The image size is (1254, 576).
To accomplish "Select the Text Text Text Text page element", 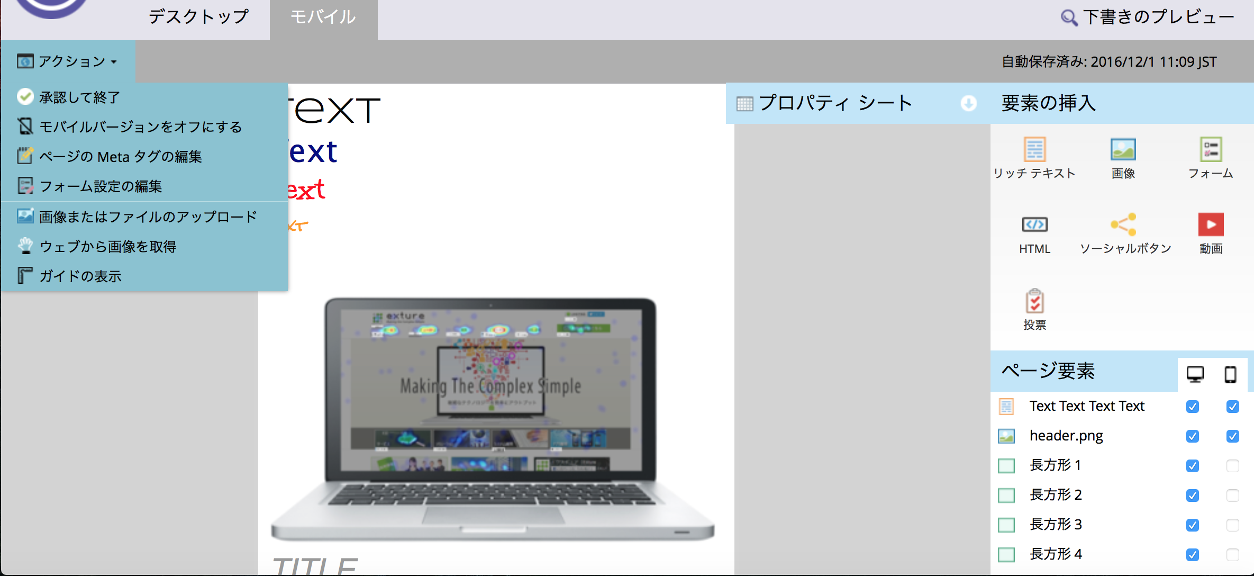I will 1087,406.
